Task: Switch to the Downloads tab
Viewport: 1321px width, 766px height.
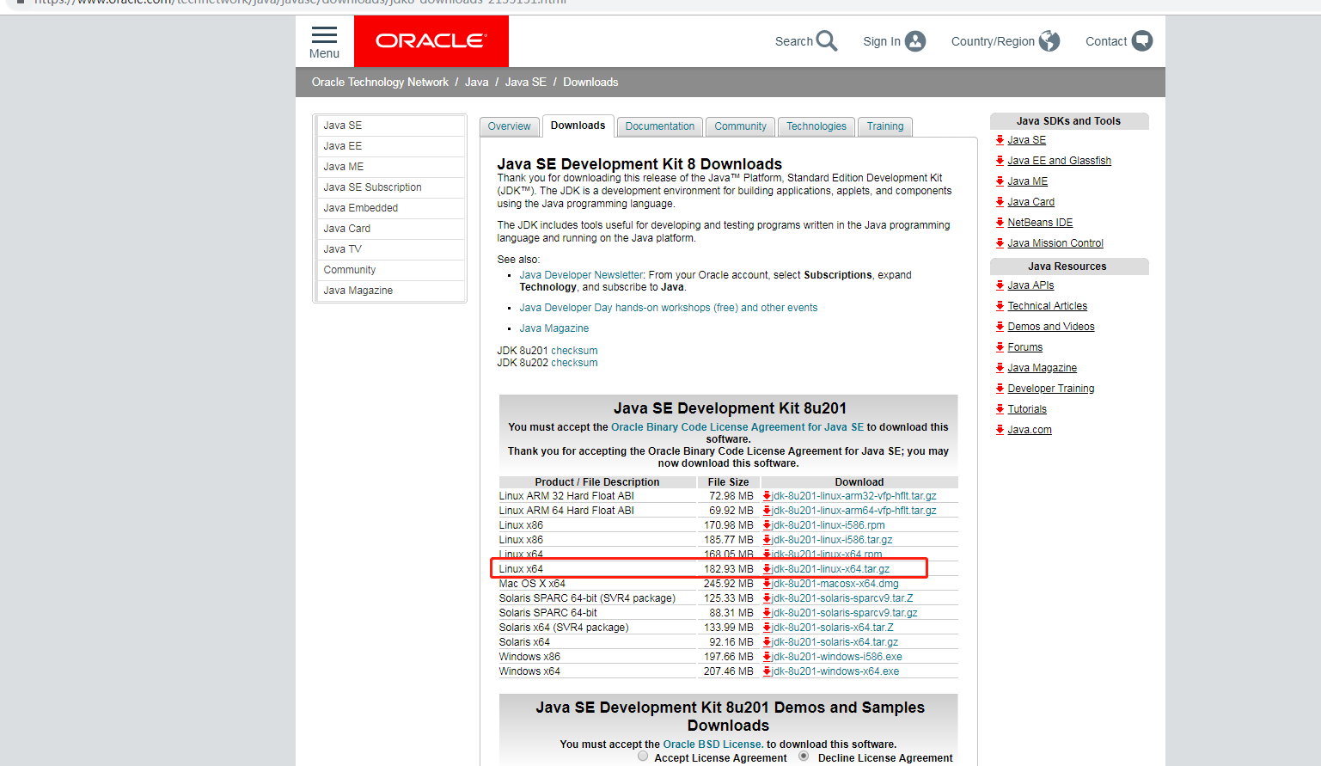Action: tap(578, 126)
